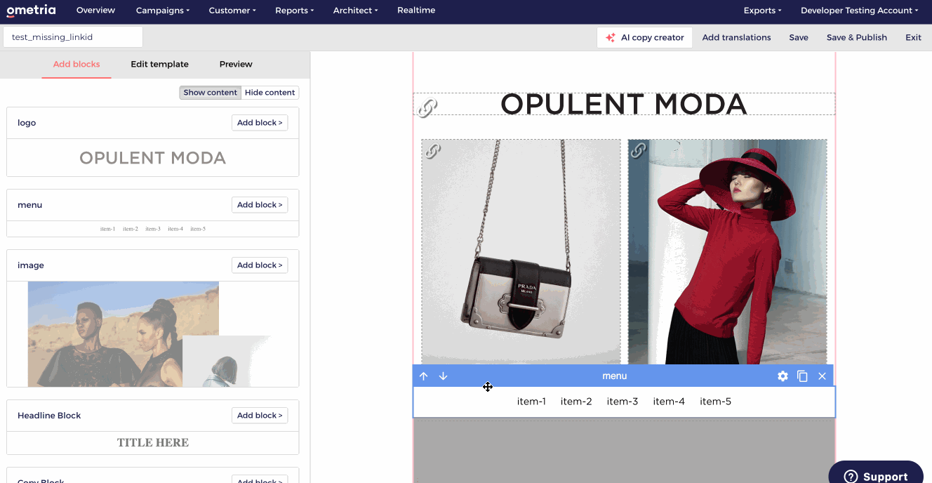932x483 pixels.
Task: Toggle Show content view
Action: pos(211,93)
